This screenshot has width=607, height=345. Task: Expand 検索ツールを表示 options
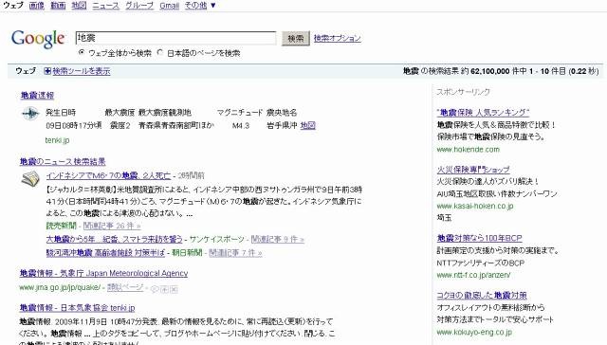tap(82, 71)
